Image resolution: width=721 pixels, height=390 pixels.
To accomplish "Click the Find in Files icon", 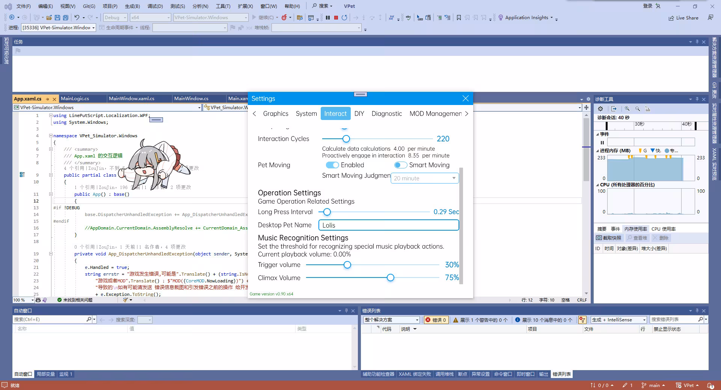I will [299, 17].
